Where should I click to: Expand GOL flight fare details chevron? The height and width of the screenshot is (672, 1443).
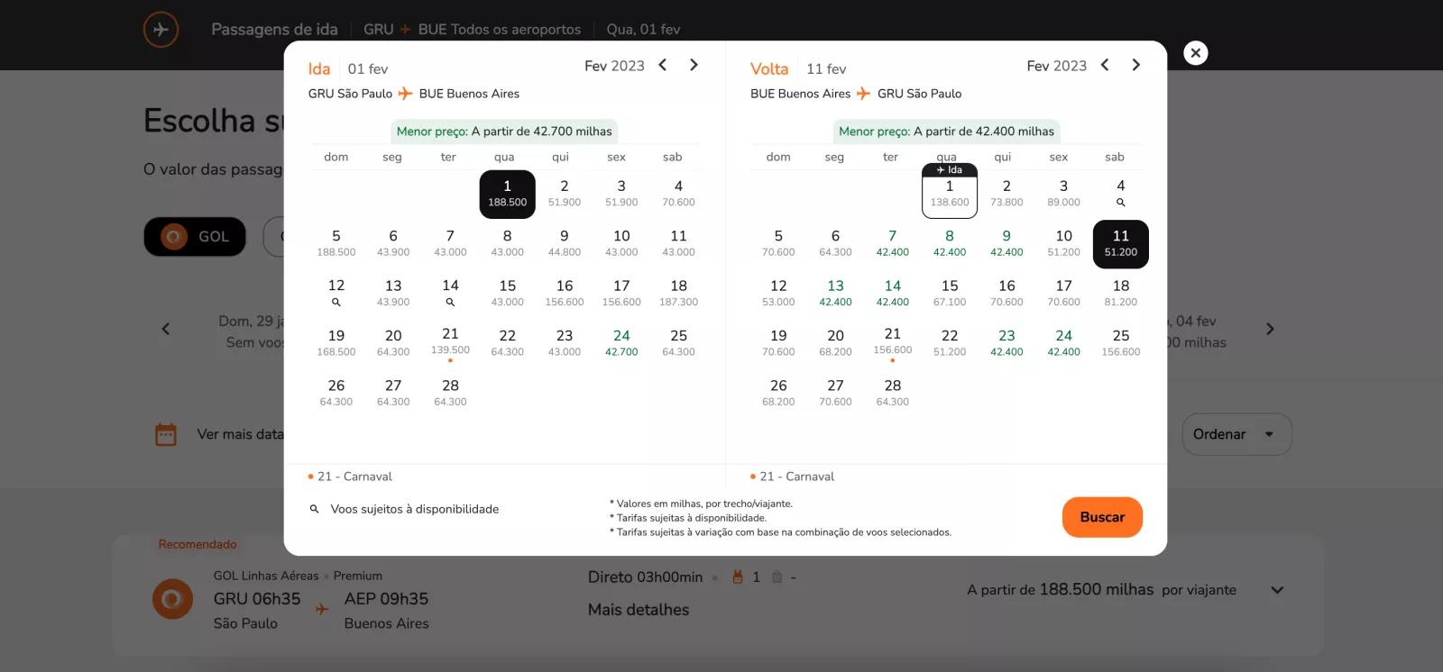1277,590
